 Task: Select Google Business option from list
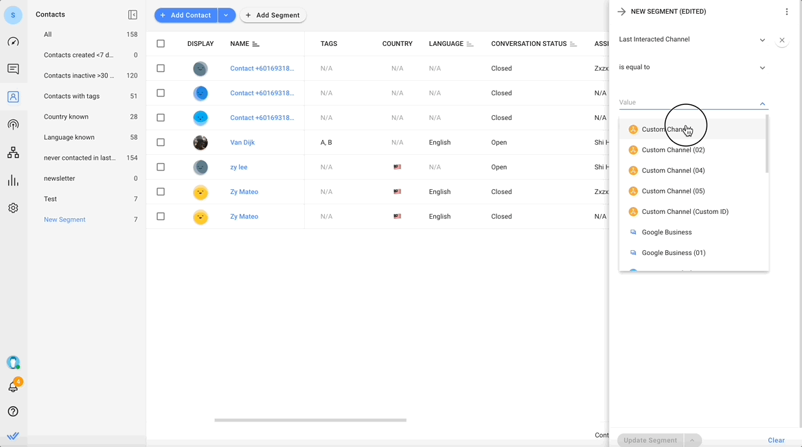tap(666, 232)
